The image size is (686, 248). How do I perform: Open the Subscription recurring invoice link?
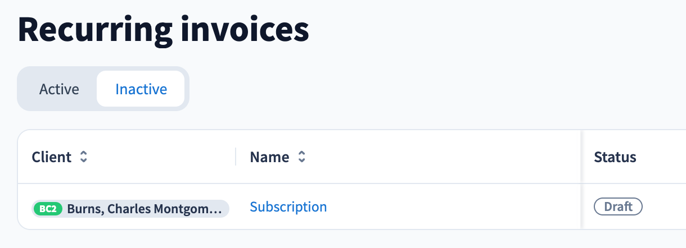[x=288, y=206]
